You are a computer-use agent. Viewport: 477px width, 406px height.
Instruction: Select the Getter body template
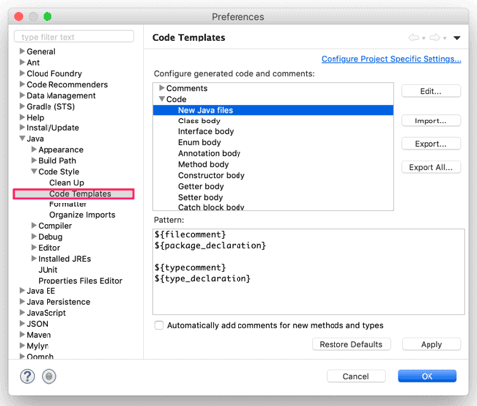pyautogui.click(x=201, y=186)
